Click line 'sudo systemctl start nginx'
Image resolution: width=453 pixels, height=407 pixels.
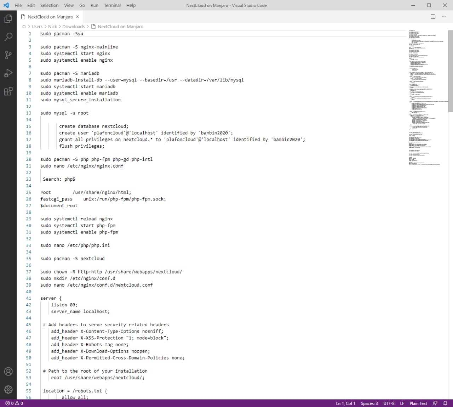(x=75, y=53)
